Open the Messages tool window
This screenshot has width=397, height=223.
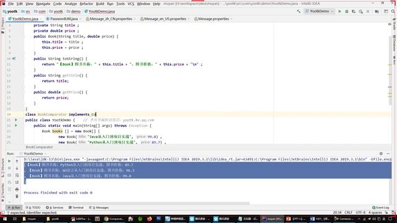(x=99, y=208)
